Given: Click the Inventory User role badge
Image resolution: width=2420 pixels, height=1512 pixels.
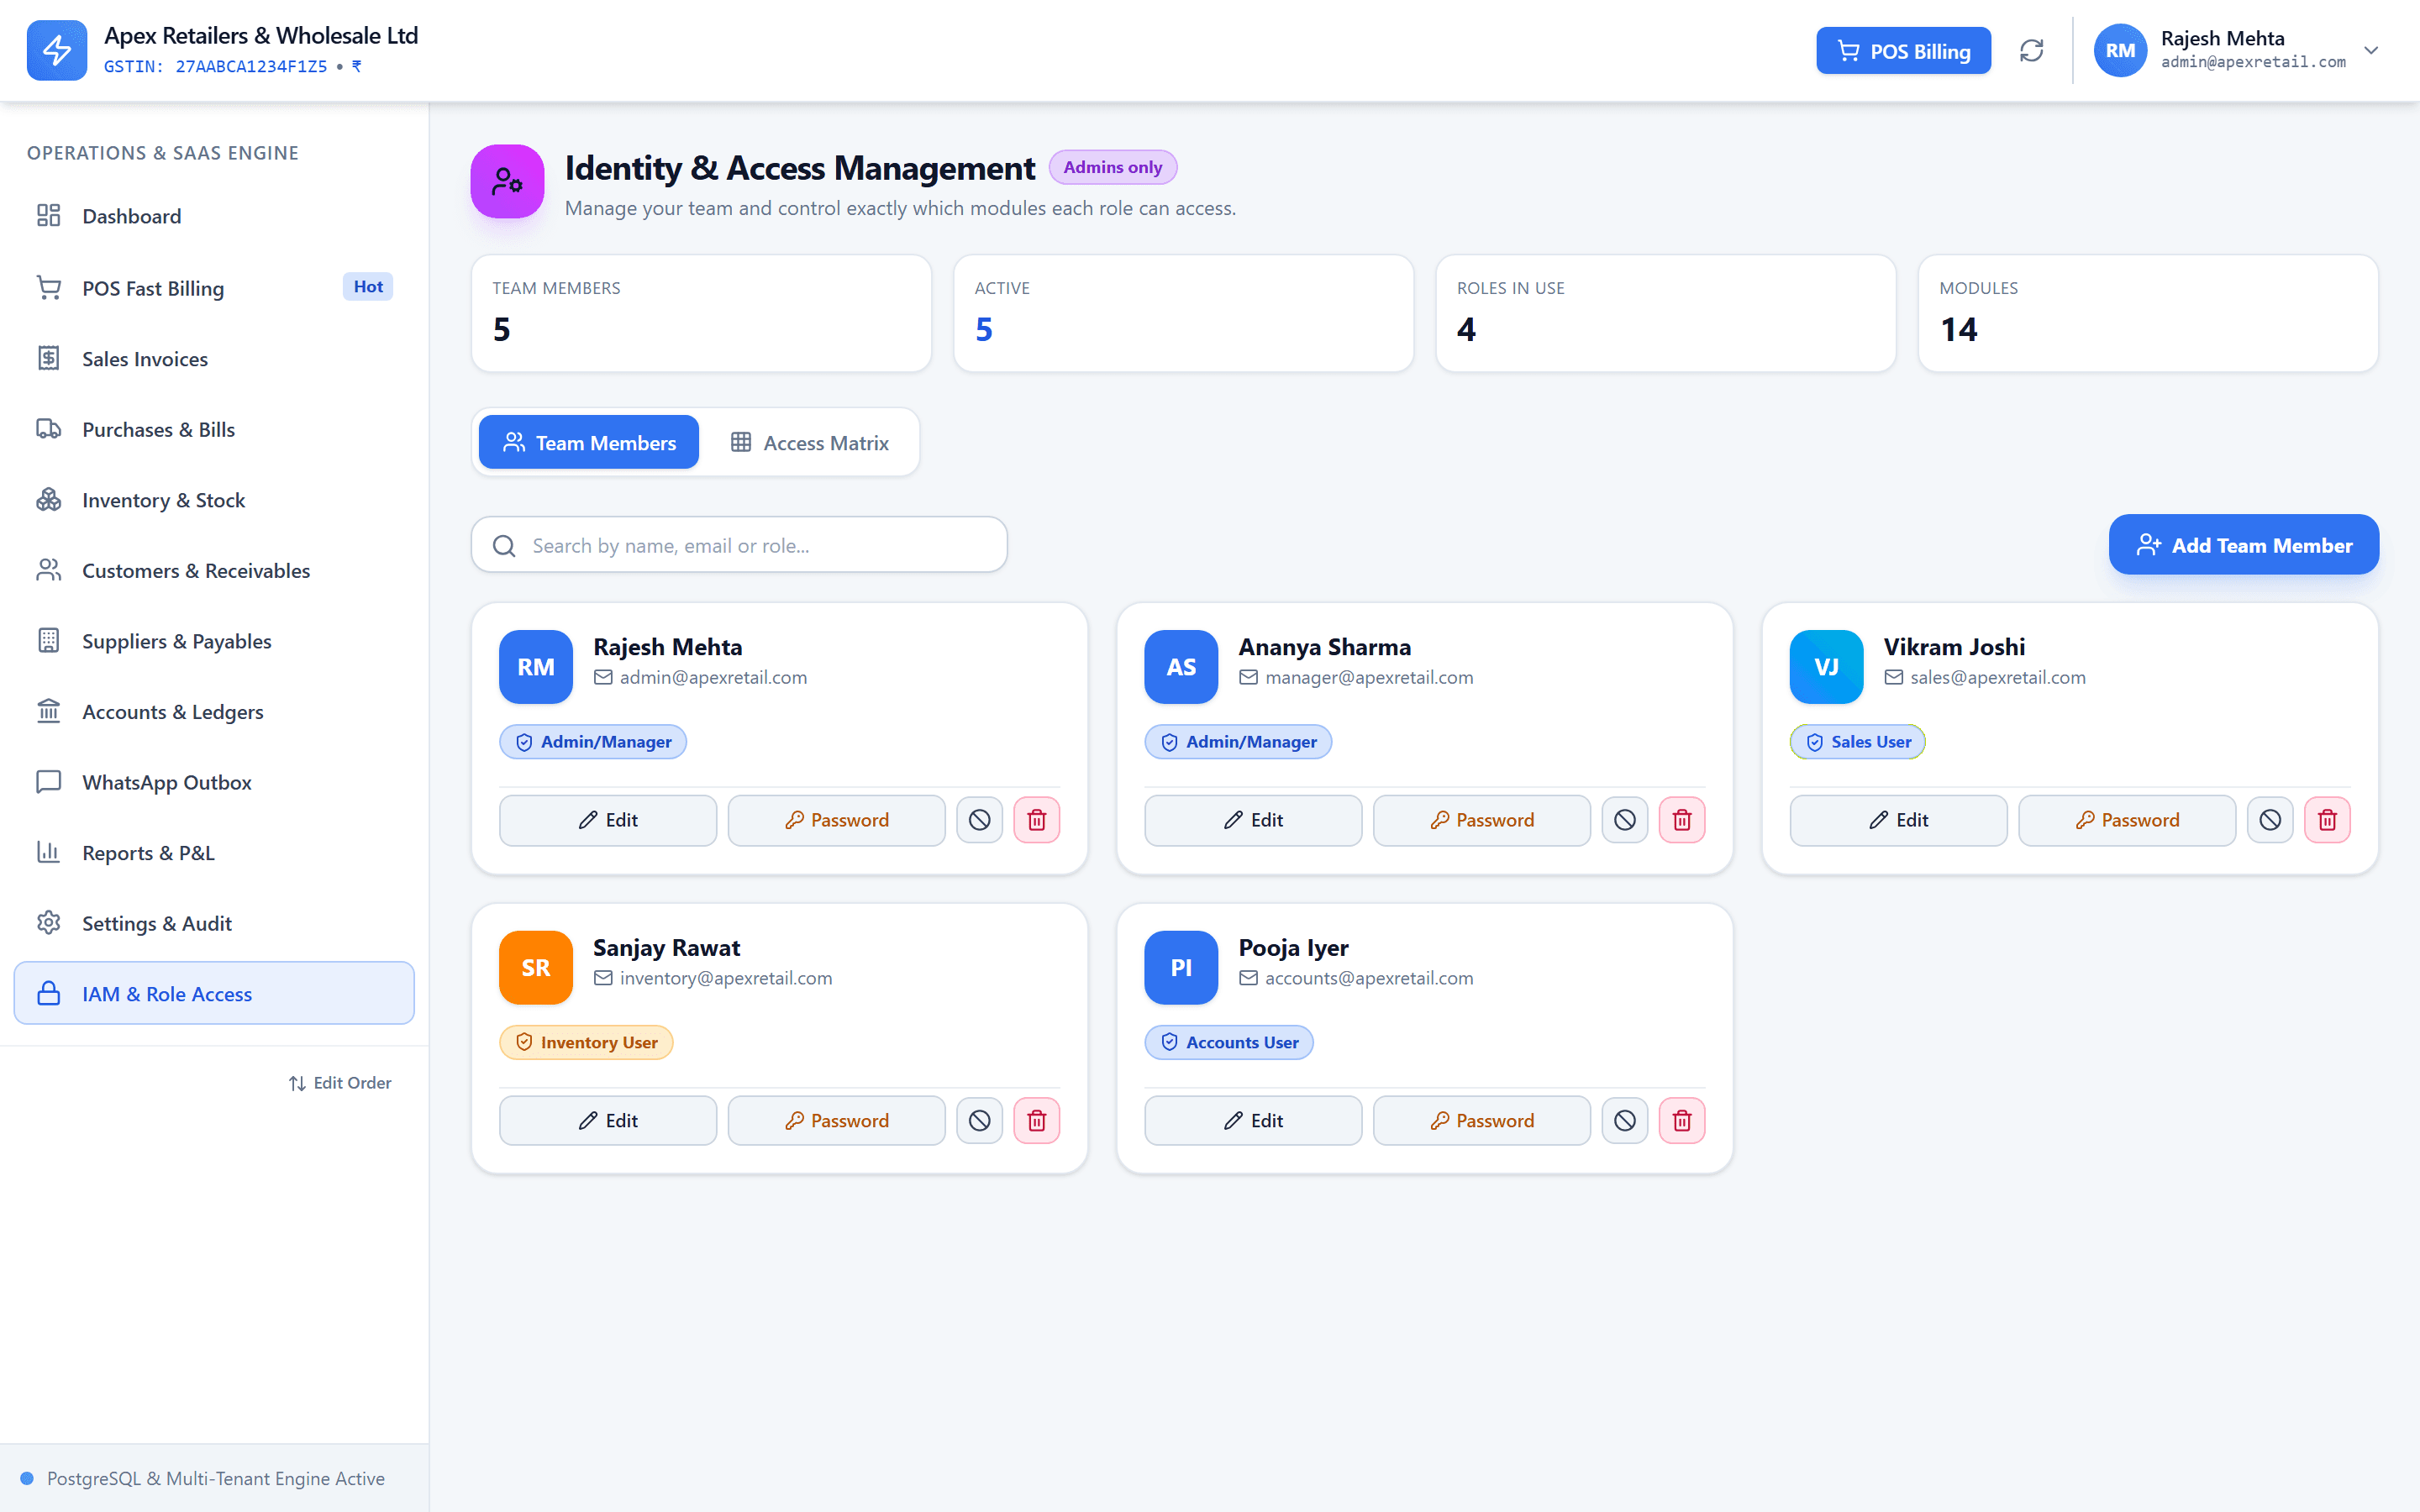Looking at the screenshot, I should (586, 1042).
